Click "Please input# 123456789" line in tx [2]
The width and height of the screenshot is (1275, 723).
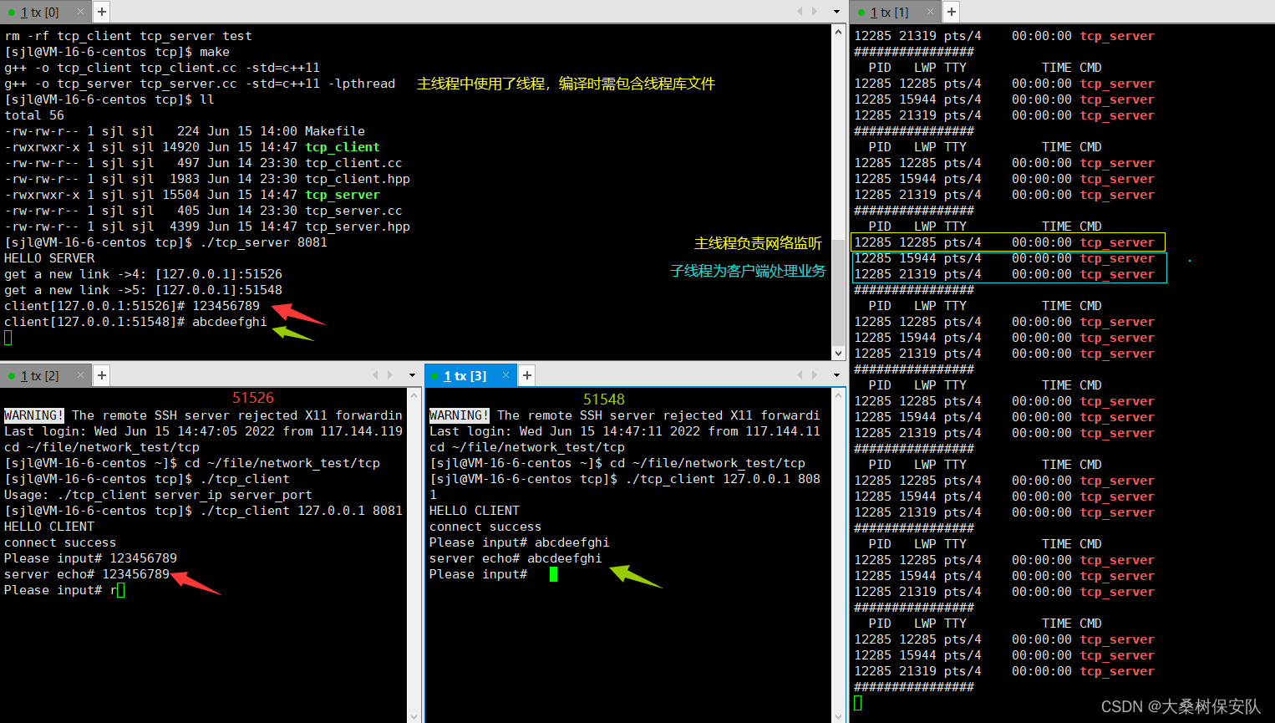tap(90, 558)
